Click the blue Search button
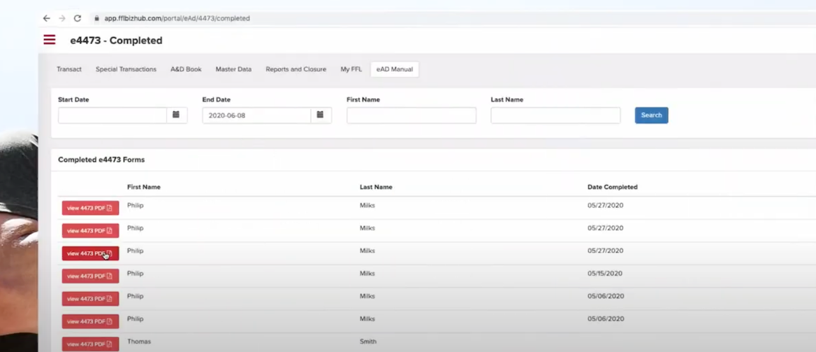816x352 pixels. coord(652,115)
